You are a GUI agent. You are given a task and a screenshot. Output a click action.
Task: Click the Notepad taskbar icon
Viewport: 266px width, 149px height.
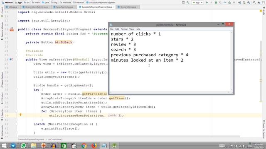[104, 146]
